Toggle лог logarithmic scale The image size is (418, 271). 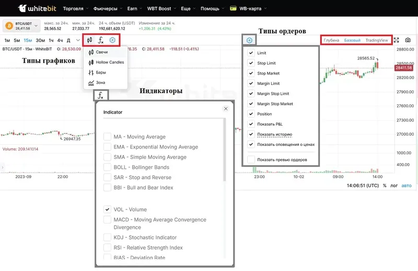click(x=394, y=186)
